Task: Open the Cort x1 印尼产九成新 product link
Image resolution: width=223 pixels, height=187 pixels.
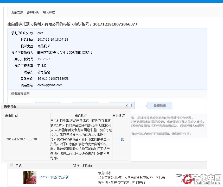Action: point(54,177)
